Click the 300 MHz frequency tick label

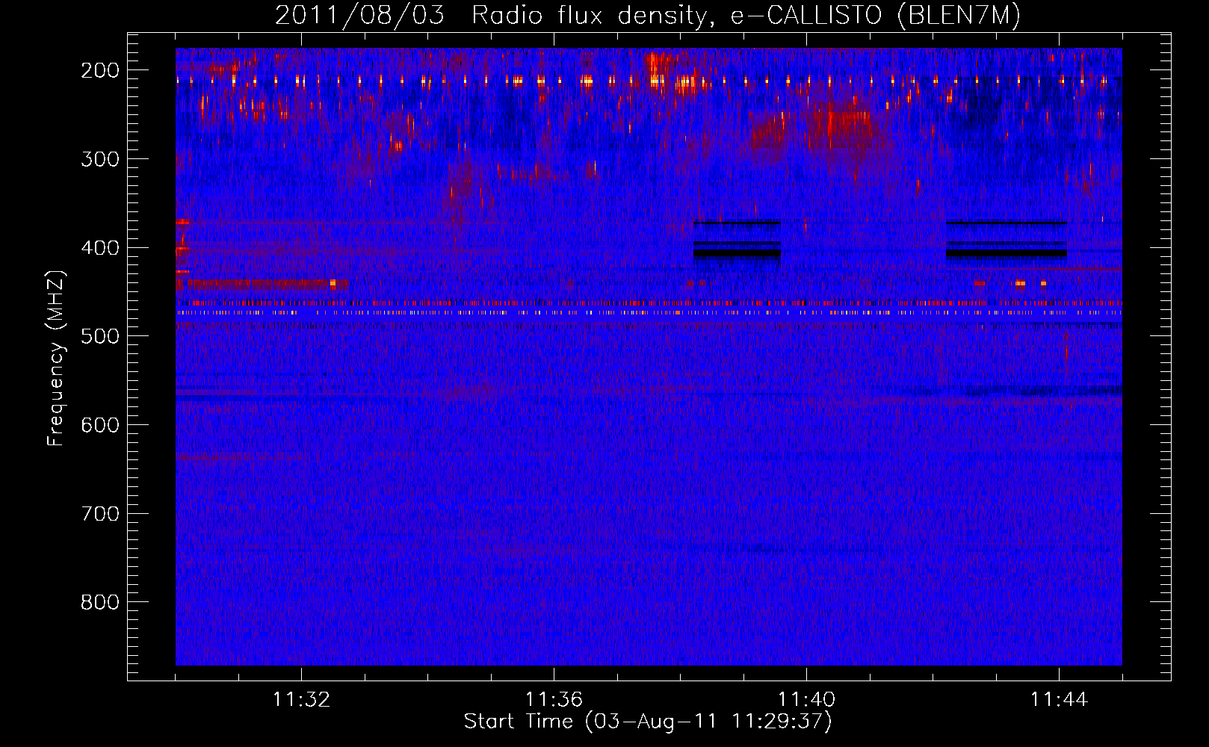coord(99,159)
